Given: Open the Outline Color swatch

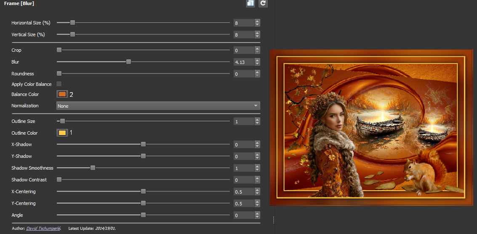Looking at the screenshot, I should point(62,133).
